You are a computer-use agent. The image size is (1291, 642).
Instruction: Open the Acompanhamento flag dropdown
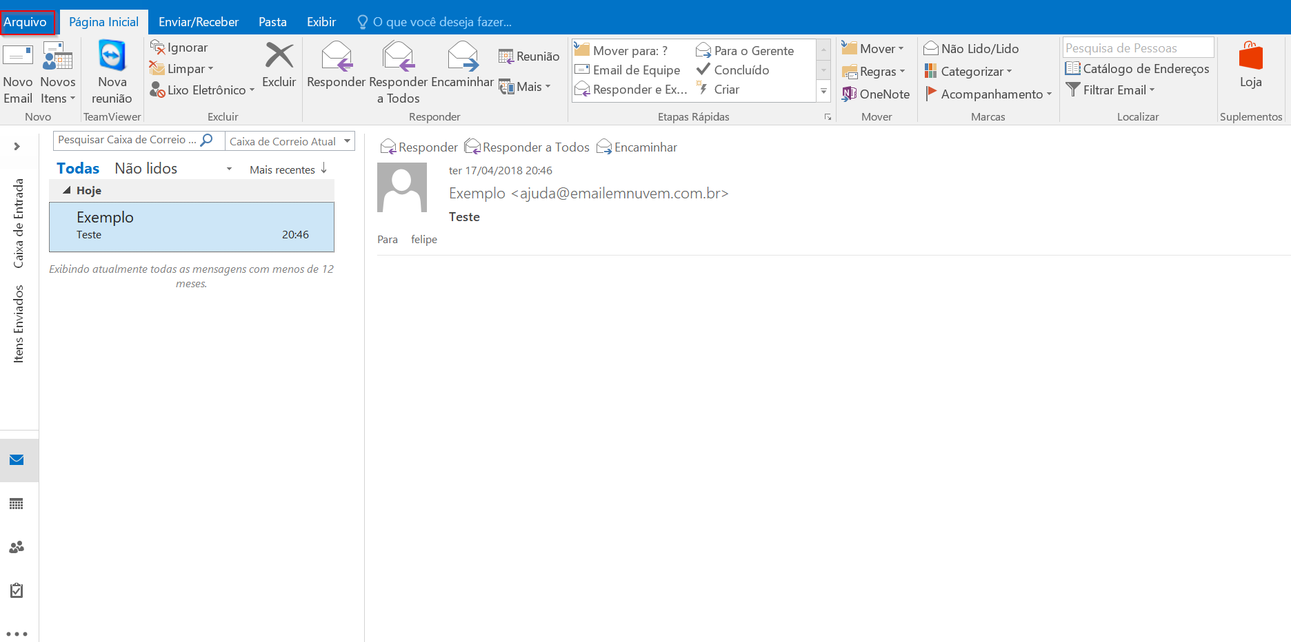pos(988,94)
